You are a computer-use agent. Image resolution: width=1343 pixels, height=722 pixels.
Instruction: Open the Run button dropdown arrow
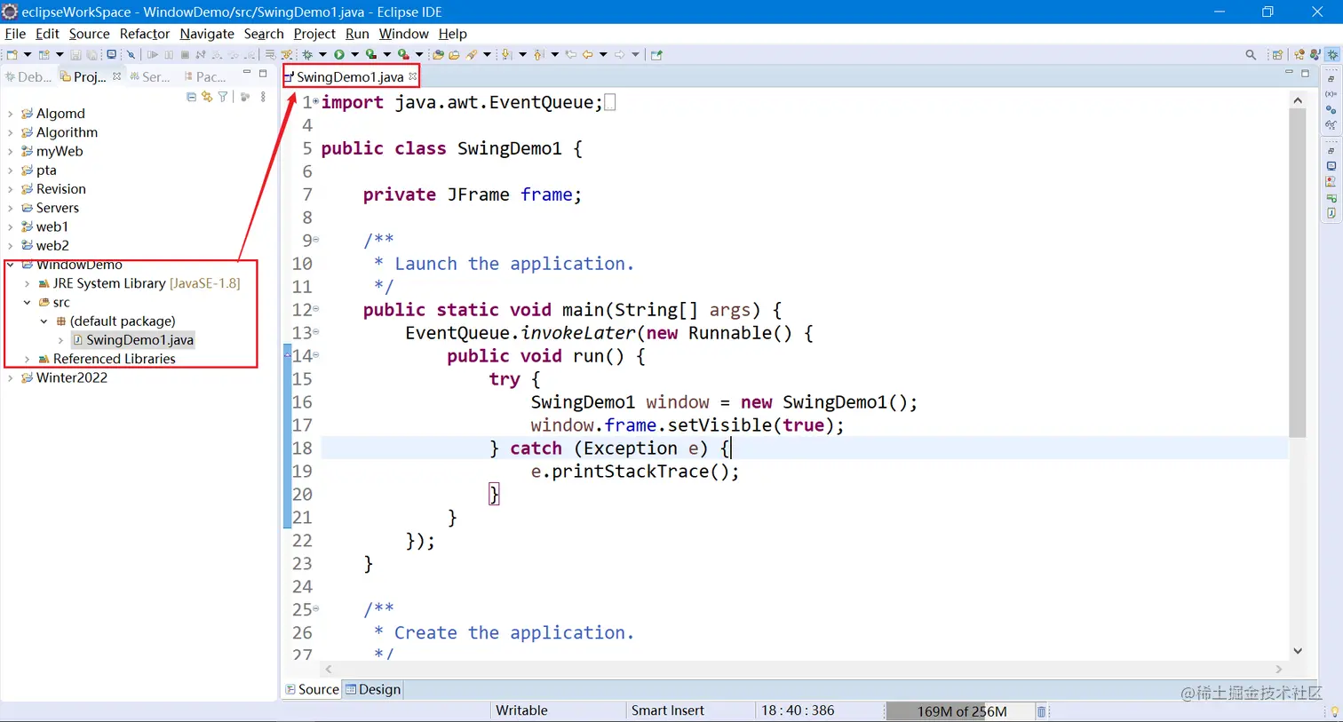point(354,54)
